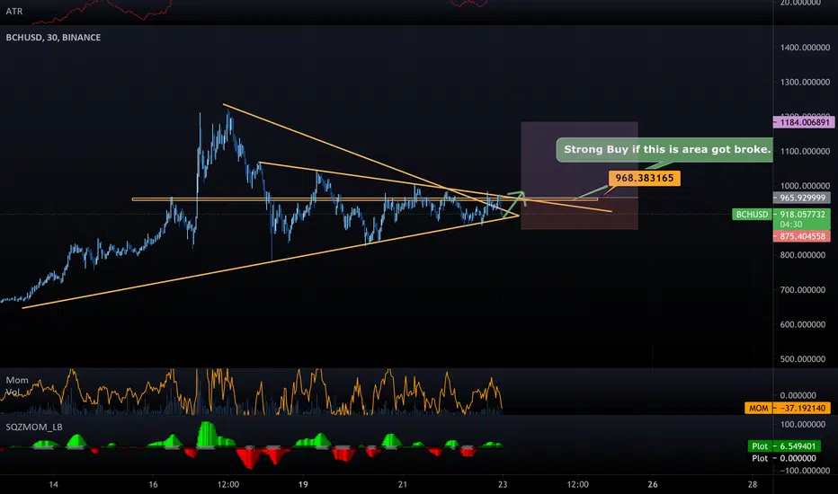Image resolution: width=838 pixels, height=494 pixels.
Task: Click the 875.404558 red stop price tag
Action: tap(802, 236)
